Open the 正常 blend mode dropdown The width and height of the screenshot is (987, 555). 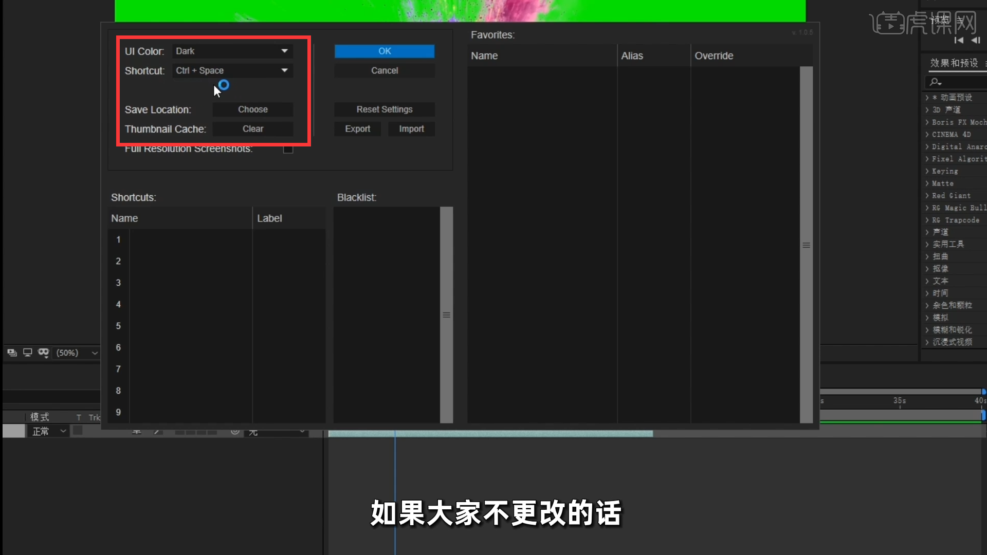(x=48, y=431)
